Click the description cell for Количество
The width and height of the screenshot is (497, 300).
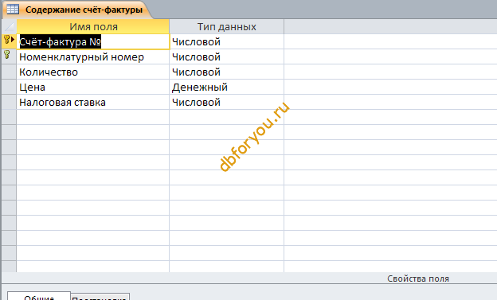[x=390, y=72]
